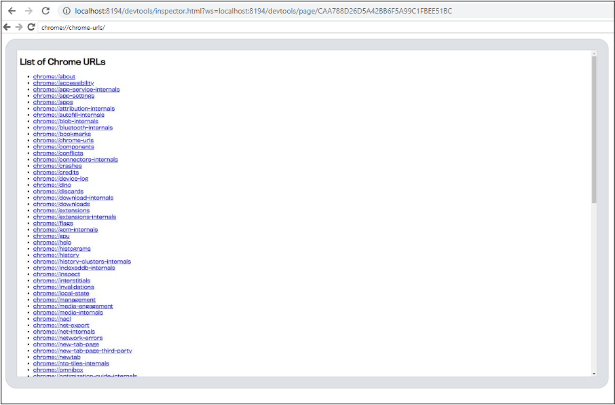Open the chrome://omnibox link
Screen dimensions: 615x405
tap(58, 370)
